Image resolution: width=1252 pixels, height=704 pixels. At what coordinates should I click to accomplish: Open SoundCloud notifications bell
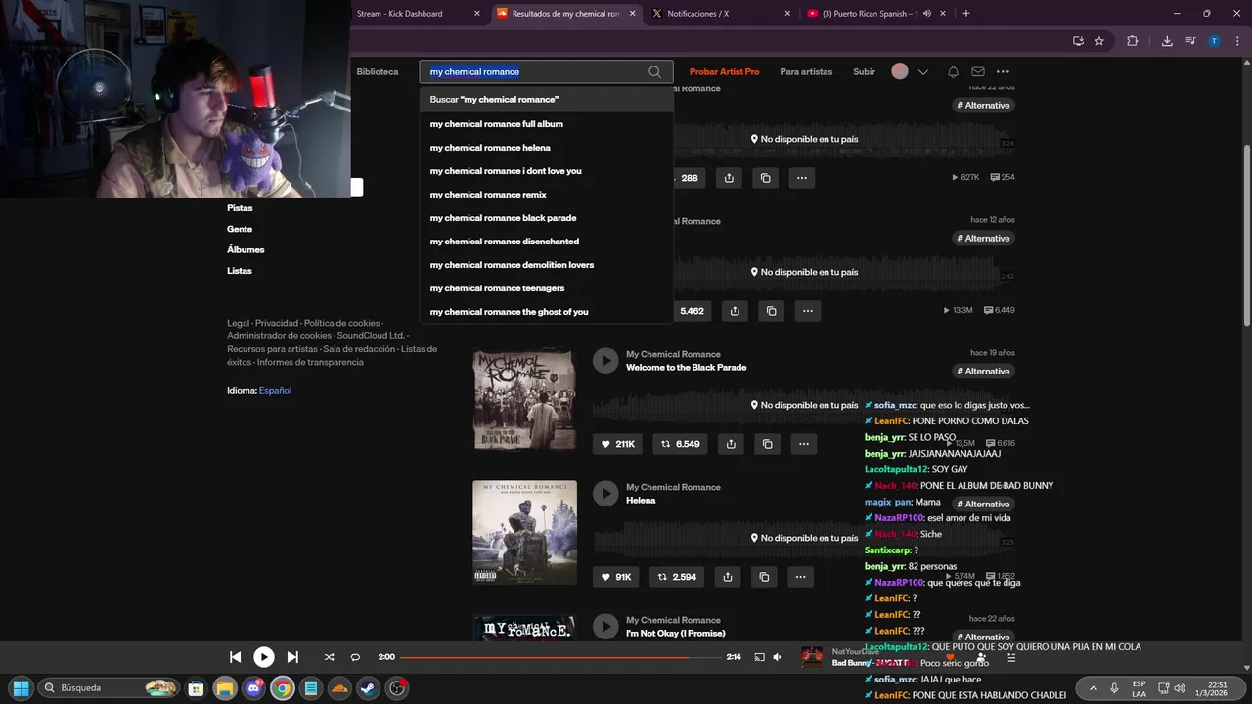click(x=953, y=71)
